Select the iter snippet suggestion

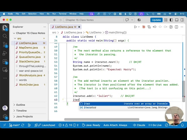click(x=124, y=104)
